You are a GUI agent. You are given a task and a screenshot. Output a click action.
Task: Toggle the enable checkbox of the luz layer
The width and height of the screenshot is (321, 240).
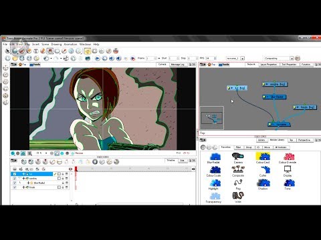pos(15,174)
